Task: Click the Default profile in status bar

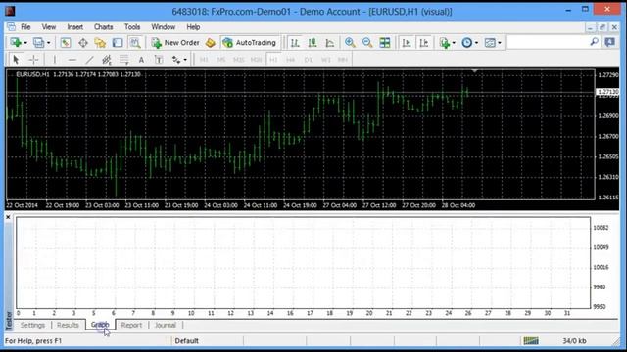Action: tap(187, 341)
